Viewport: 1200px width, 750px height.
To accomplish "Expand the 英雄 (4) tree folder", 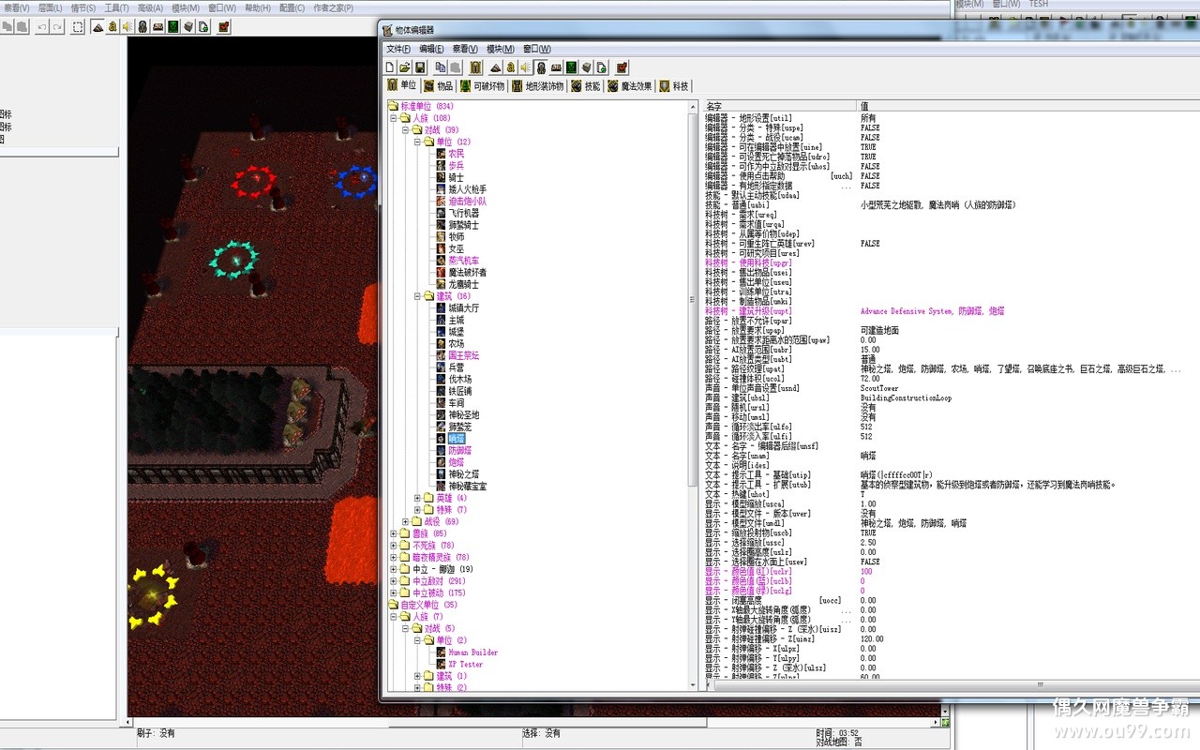I will [418, 498].
